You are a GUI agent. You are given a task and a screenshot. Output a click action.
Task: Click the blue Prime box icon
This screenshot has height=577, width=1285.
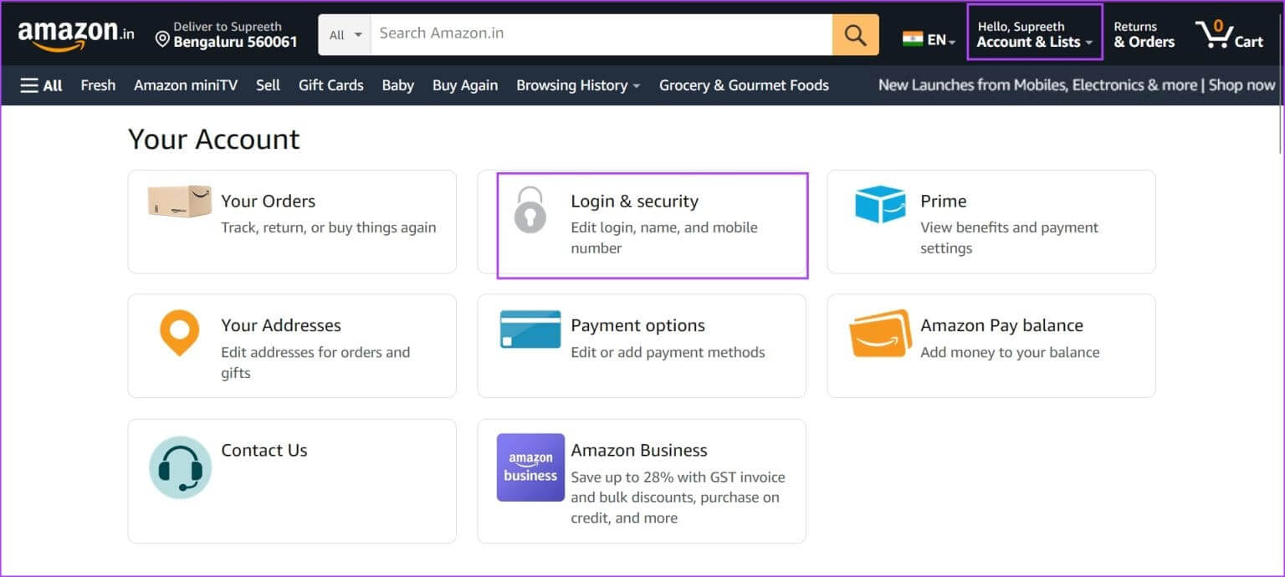coord(880,204)
